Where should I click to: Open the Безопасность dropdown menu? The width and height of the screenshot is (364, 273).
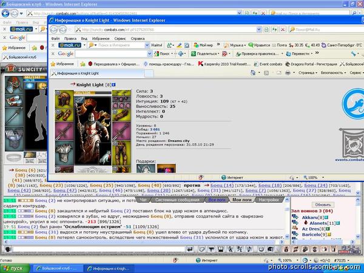pos(333,73)
